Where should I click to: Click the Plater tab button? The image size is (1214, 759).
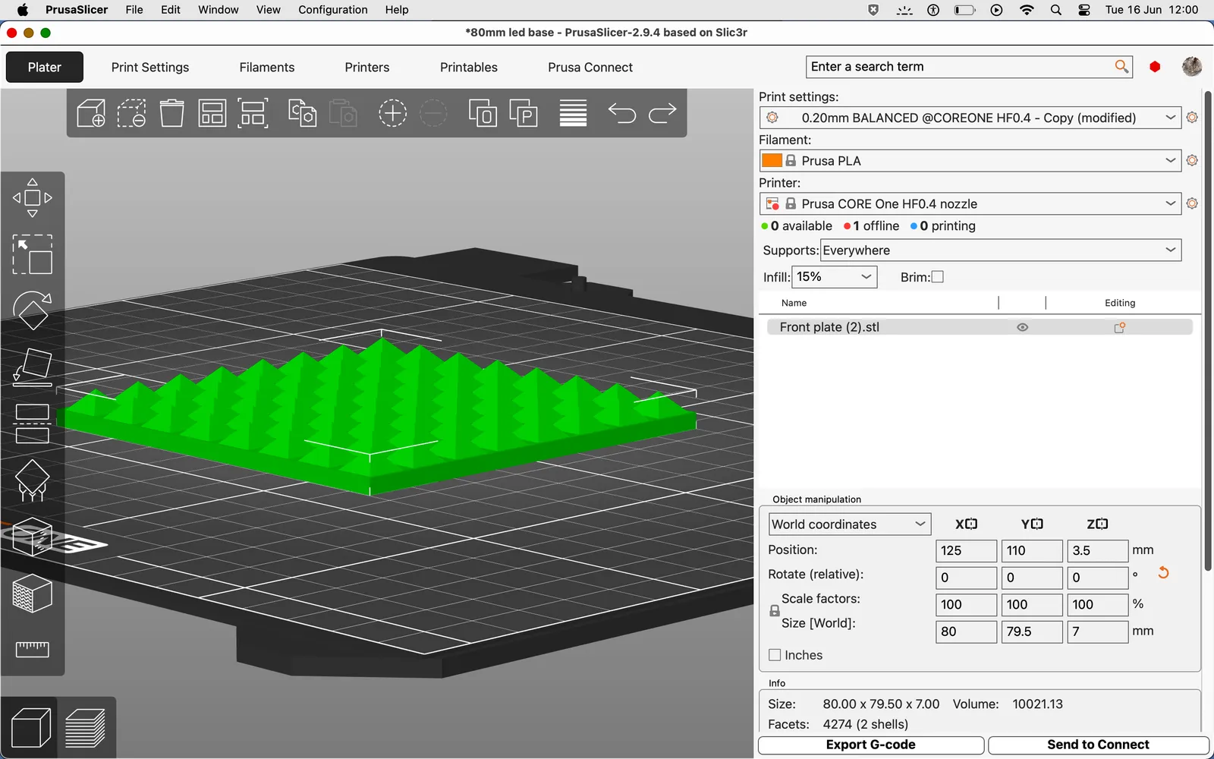pos(45,67)
